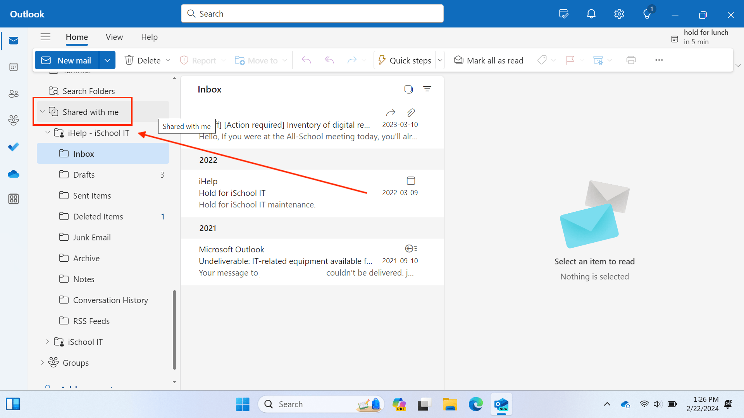This screenshot has height=418, width=744.
Task: Select the Sent Items folder
Action: coord(103,195)
